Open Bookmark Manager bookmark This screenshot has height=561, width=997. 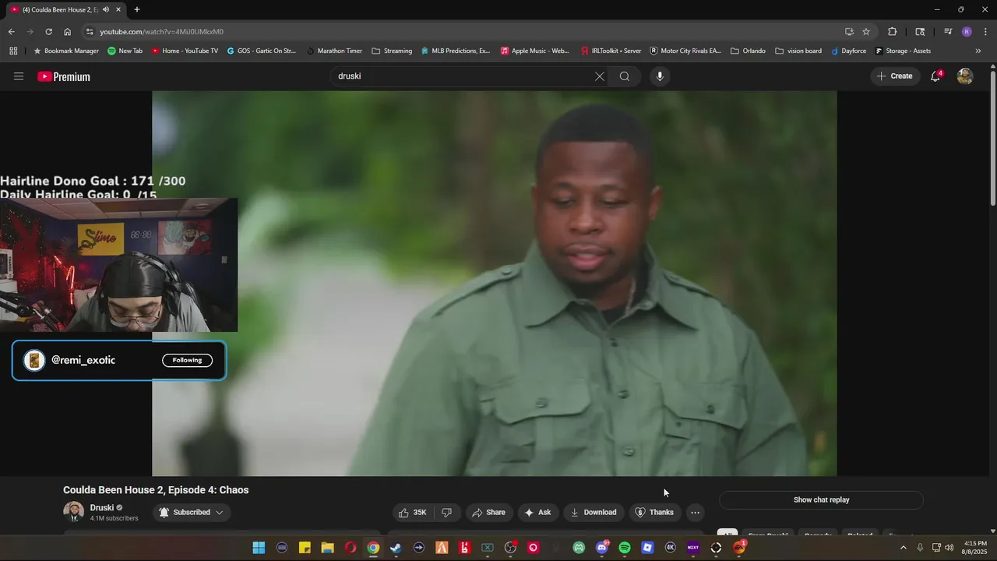[66, 51]
